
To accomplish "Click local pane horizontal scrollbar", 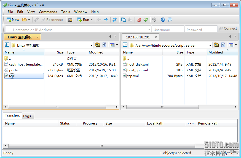I will 57,107.
